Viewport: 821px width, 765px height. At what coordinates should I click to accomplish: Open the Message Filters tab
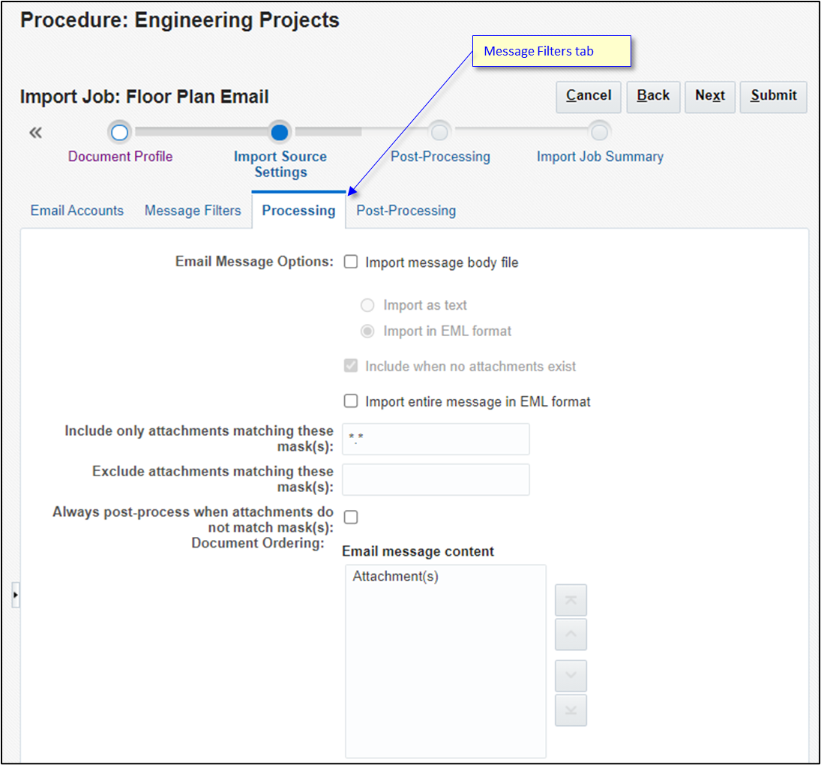point(193,211)
